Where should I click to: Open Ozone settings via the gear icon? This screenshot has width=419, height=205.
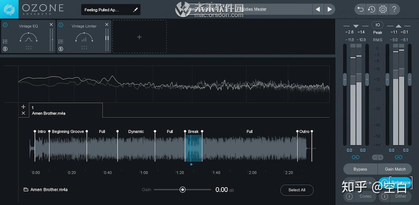point(383,9)
